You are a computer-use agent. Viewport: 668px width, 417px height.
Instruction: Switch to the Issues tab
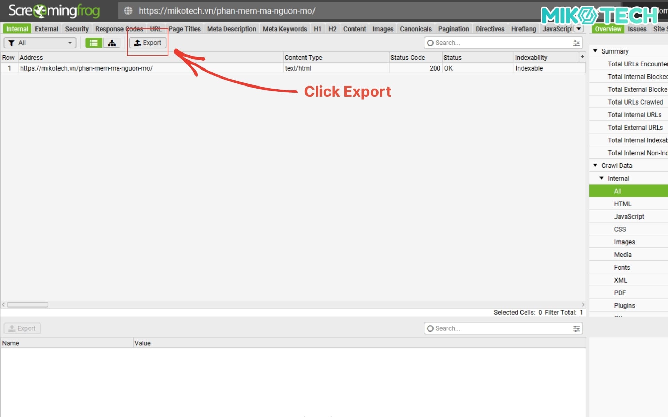point(637,29)
